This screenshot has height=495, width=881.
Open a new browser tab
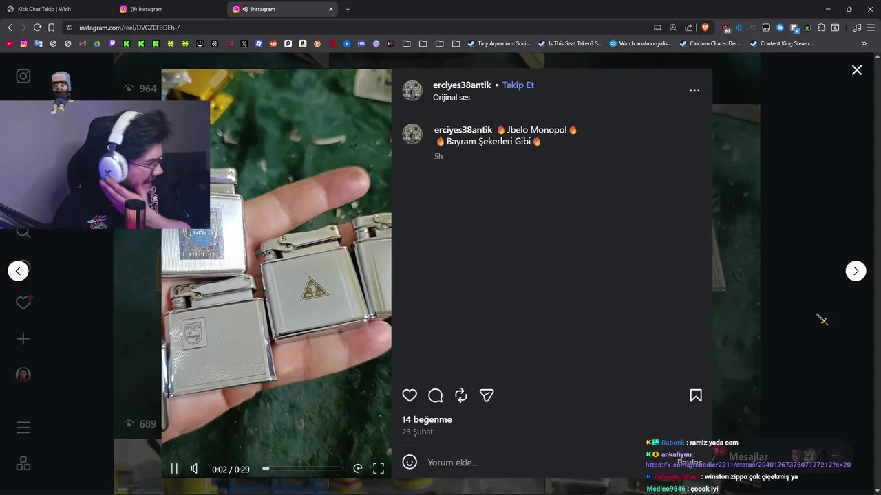pos(348,9)
